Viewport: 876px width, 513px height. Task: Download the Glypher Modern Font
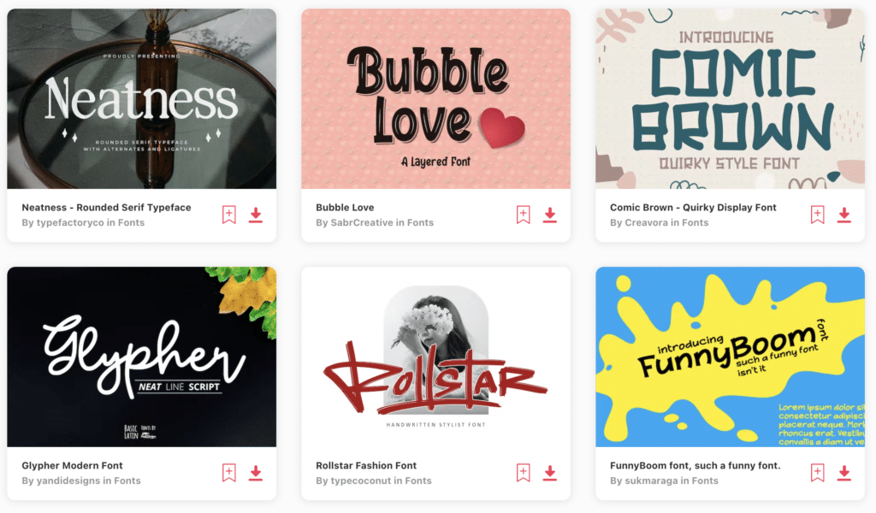255,473
